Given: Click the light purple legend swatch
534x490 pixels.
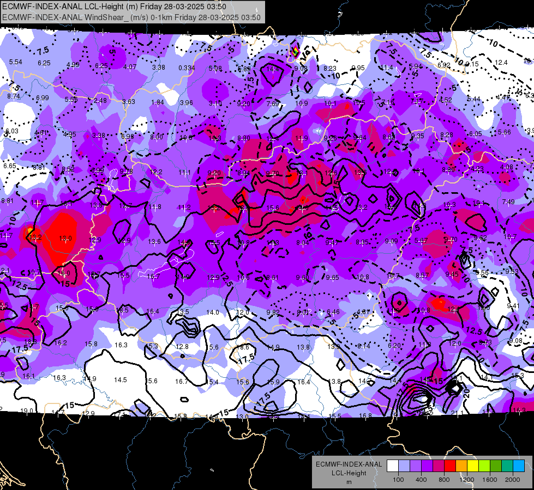Looking at the screenshot, I should pyautogui.click(x=416, y=466).
